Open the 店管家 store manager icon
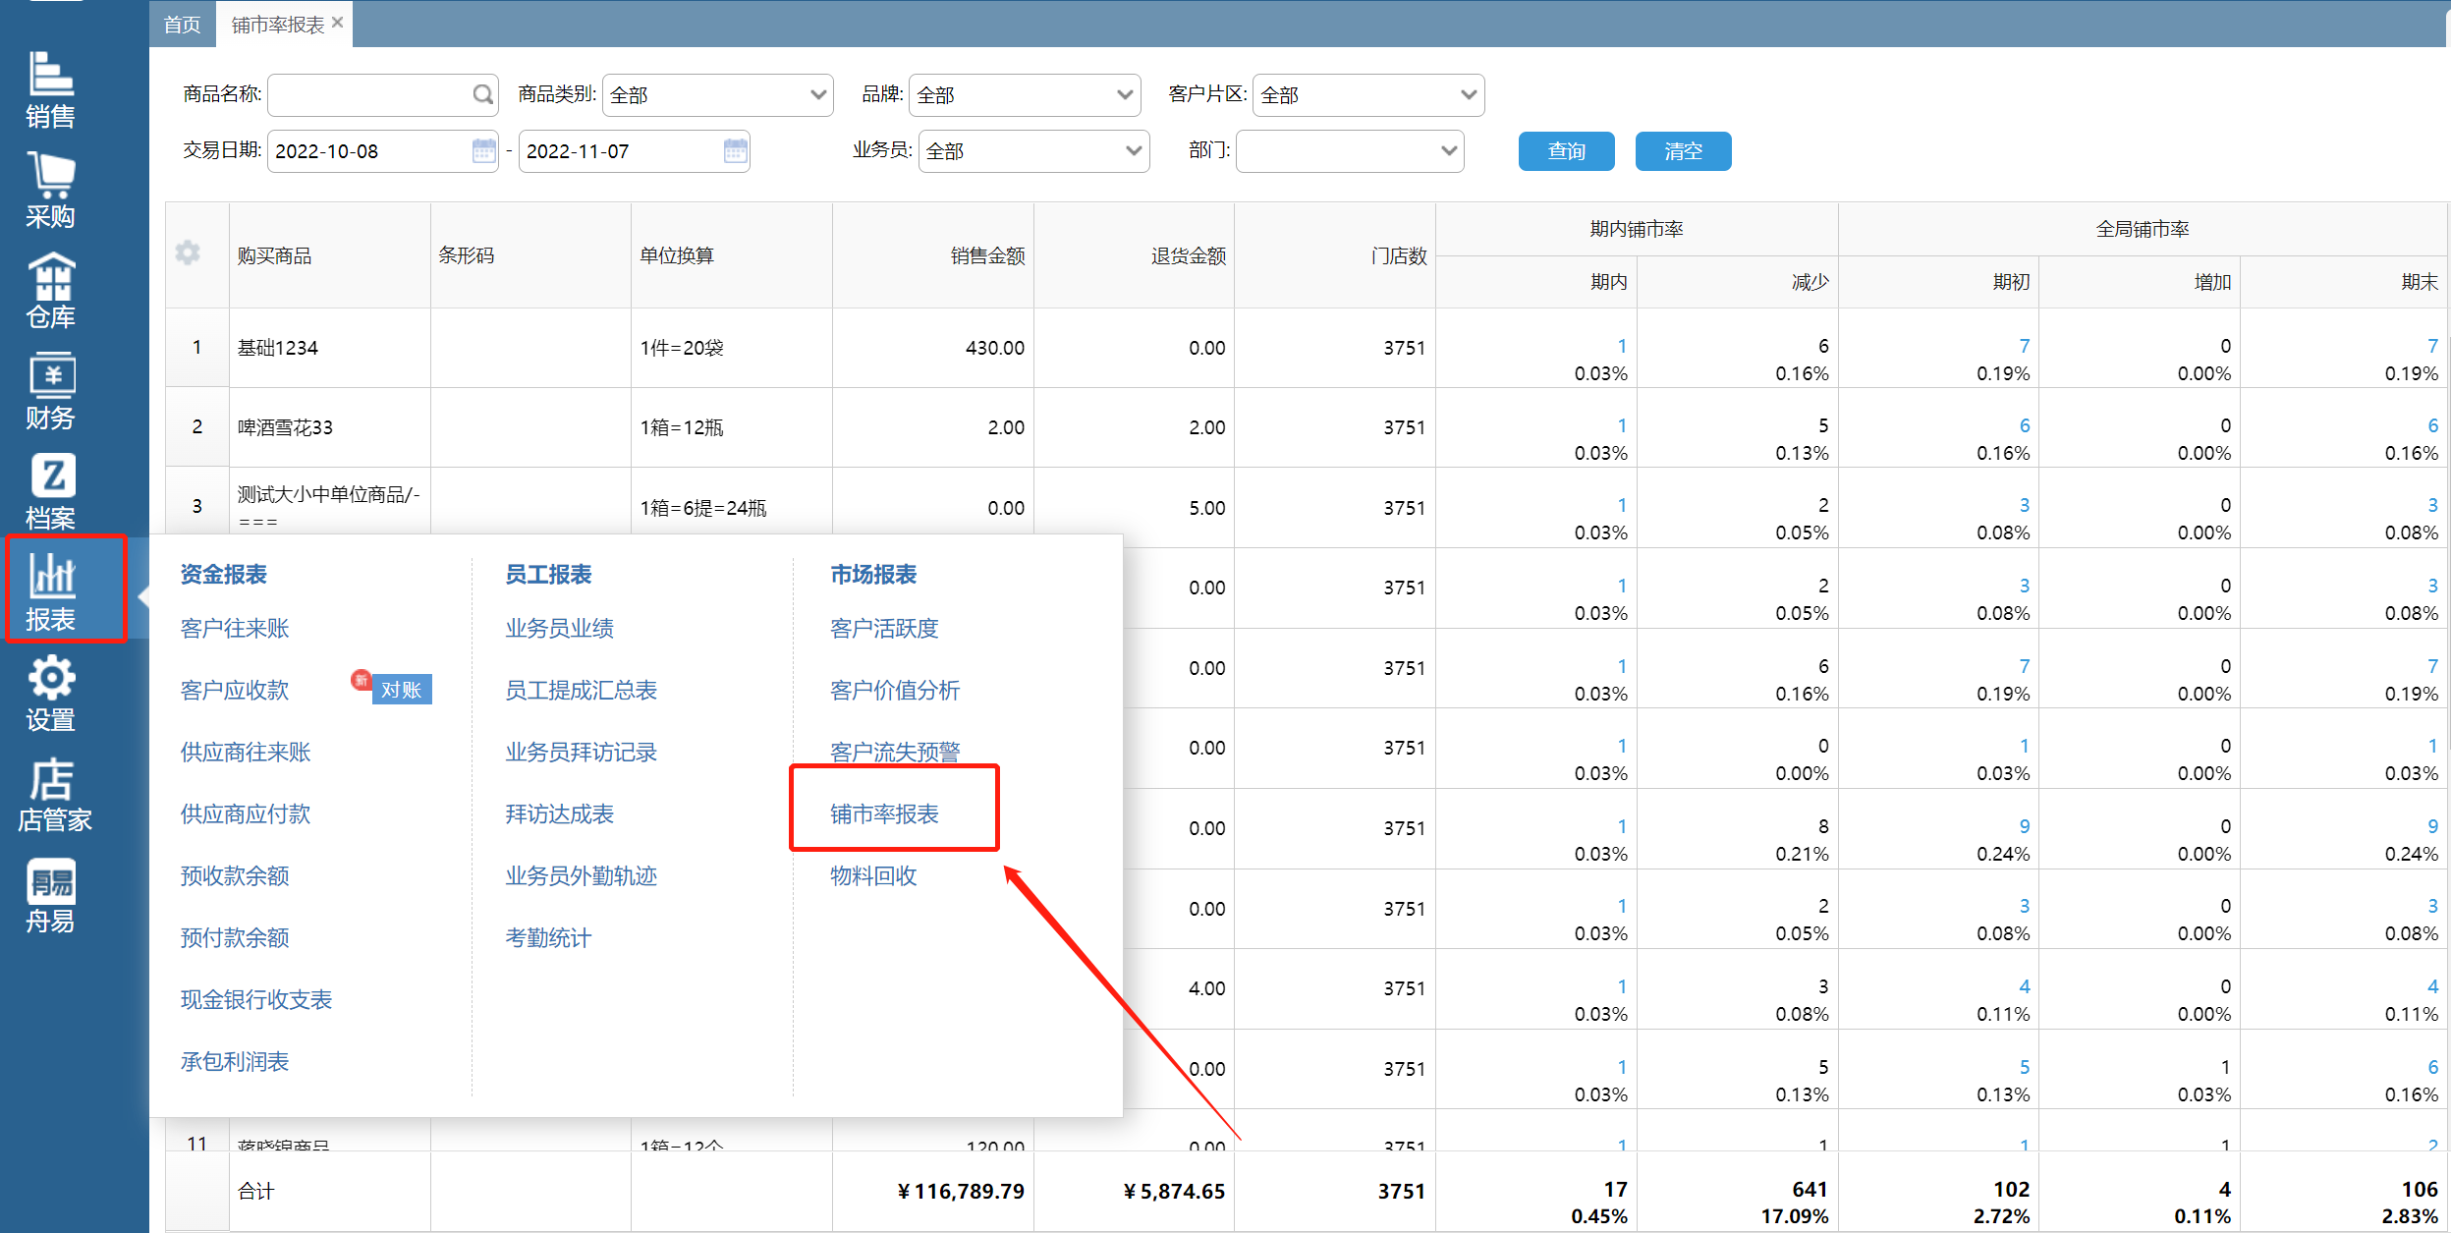Image resolution: width=2451 pixels, height=1233 pixels. coord(54,794)
